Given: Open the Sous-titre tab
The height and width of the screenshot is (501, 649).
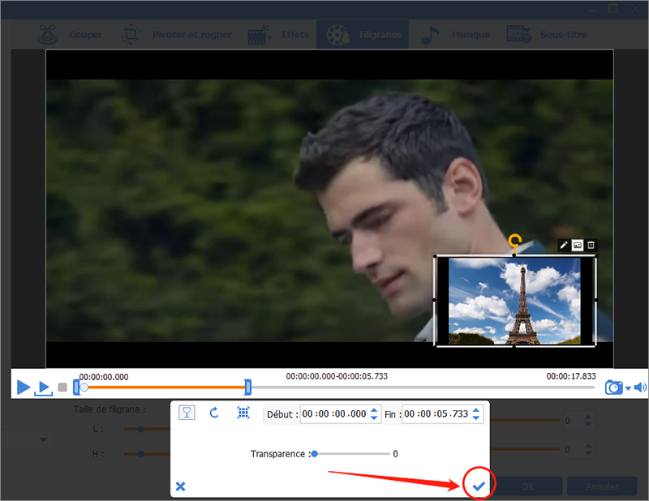Looking at the screenshot, I should 547,35.
